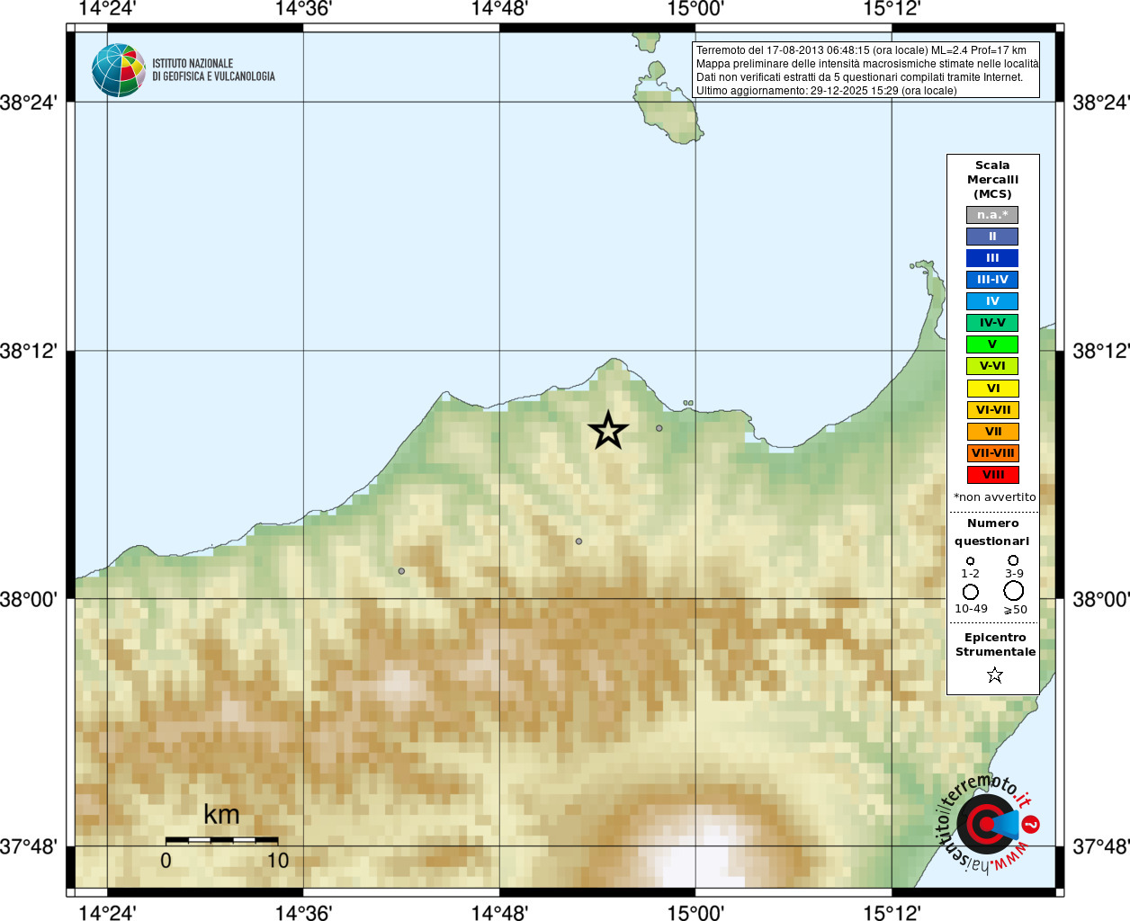Click the 14°36' label on bottom axis
The height and width of the screenshot is (921, 1130).
point(303,912)
